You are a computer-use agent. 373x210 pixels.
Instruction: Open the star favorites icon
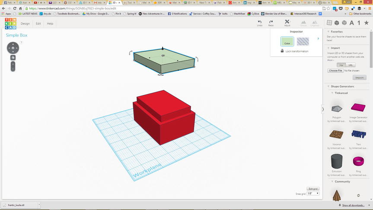[367, 23]
